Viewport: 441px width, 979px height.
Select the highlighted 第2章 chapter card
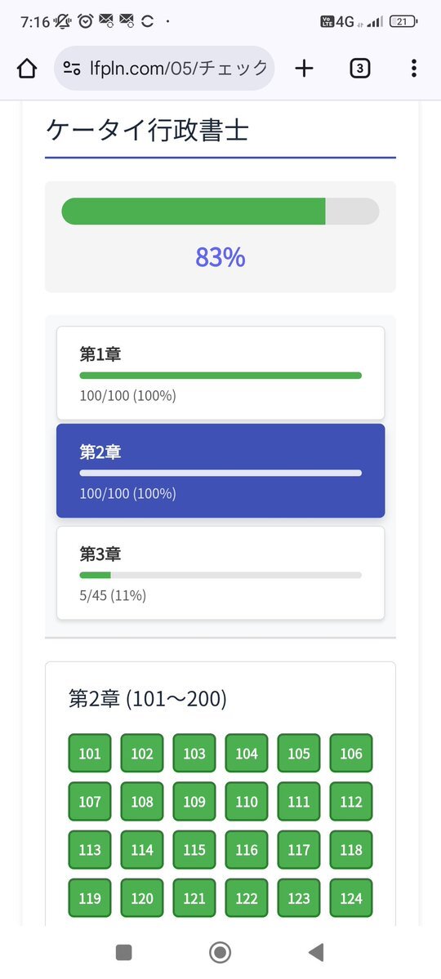220,471
